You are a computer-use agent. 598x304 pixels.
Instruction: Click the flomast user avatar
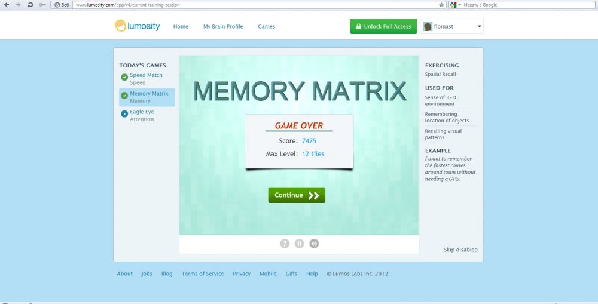point(428,27)
